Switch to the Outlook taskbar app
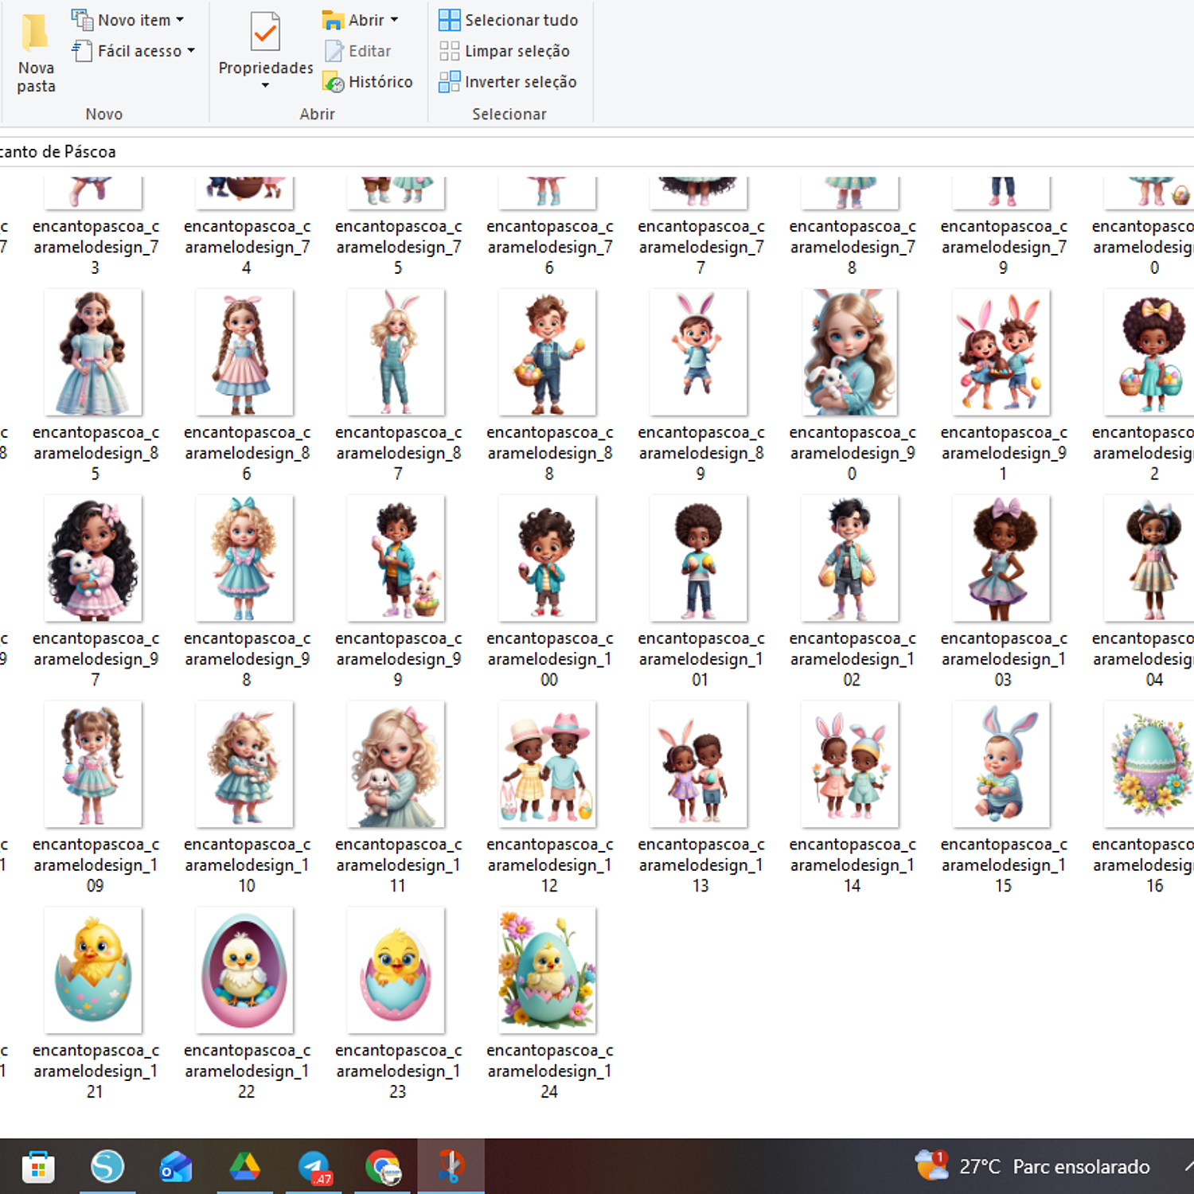This screenshot has width=1194, height=1194. tap(176, 1167)
